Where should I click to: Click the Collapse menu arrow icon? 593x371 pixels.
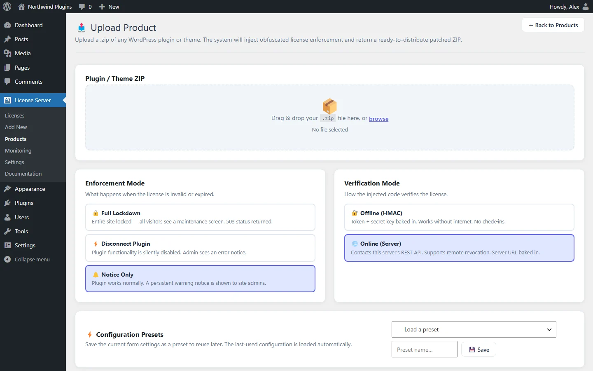click(7, 259)
